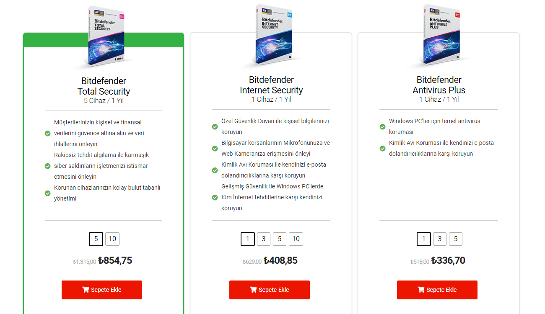Click green checkmark beside Windows PC'ler feature

pyautogui.click(x=382, y=126)
